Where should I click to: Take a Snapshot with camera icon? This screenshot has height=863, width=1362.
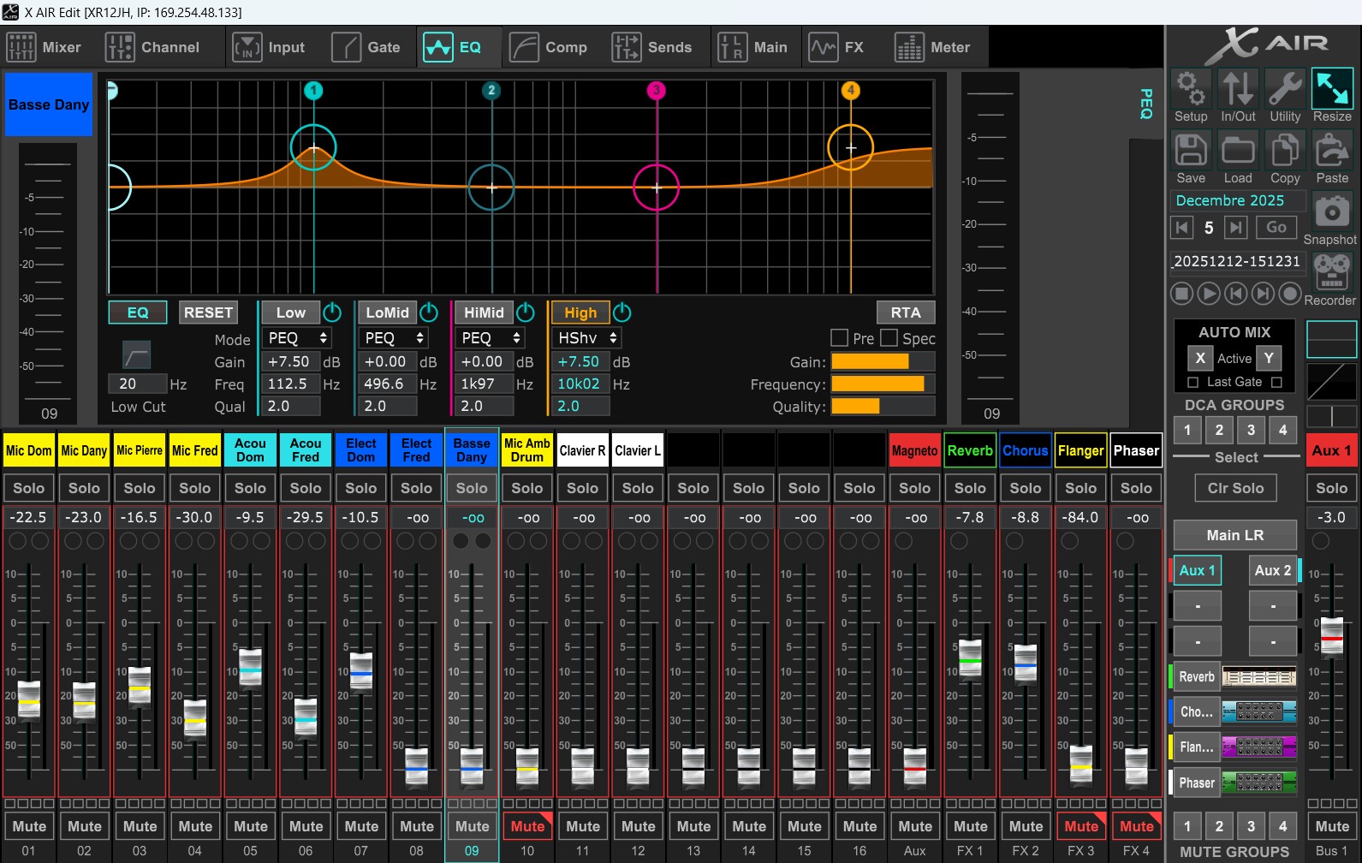(1331, 211)
